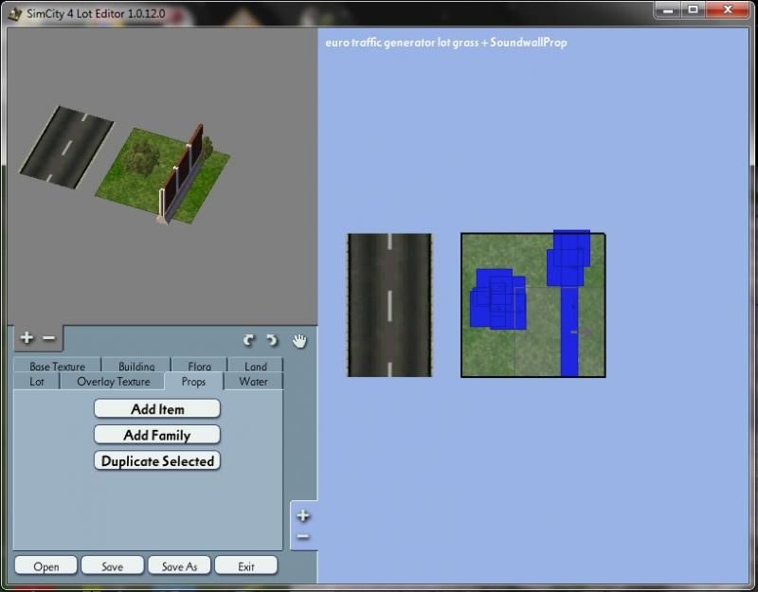Screen dimensions: 758x592
Task: Rotate the preview clockwise
Action: coord(272,341)
